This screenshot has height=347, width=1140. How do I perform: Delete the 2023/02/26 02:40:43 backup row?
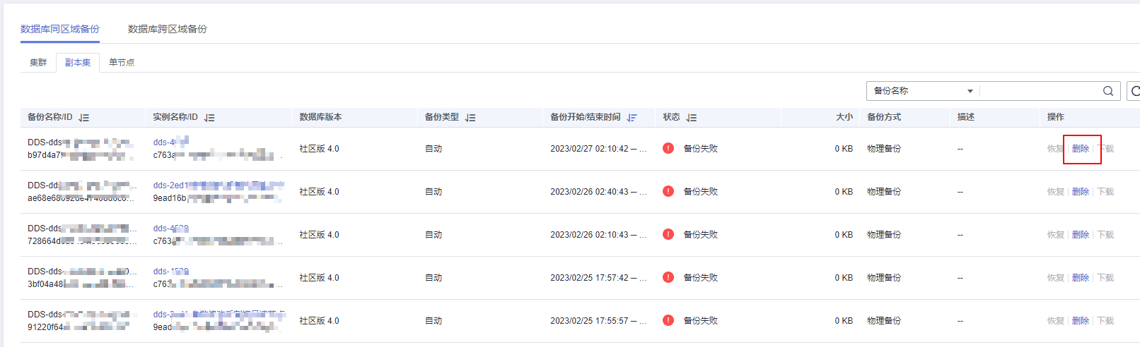[x=1081, y=192]
